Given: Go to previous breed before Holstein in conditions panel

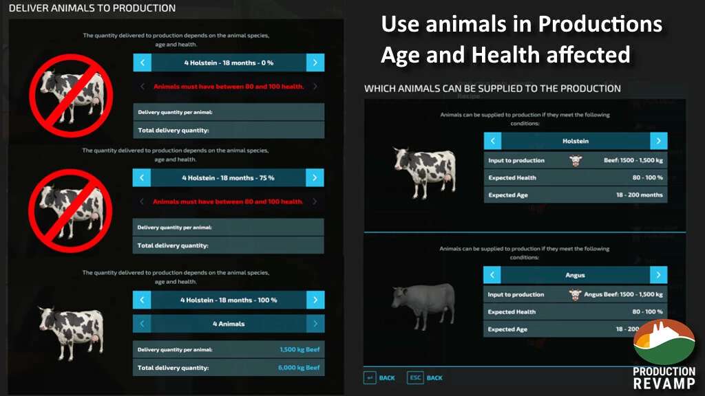Looking at the screenshot, I should click(x=492, y=141).
